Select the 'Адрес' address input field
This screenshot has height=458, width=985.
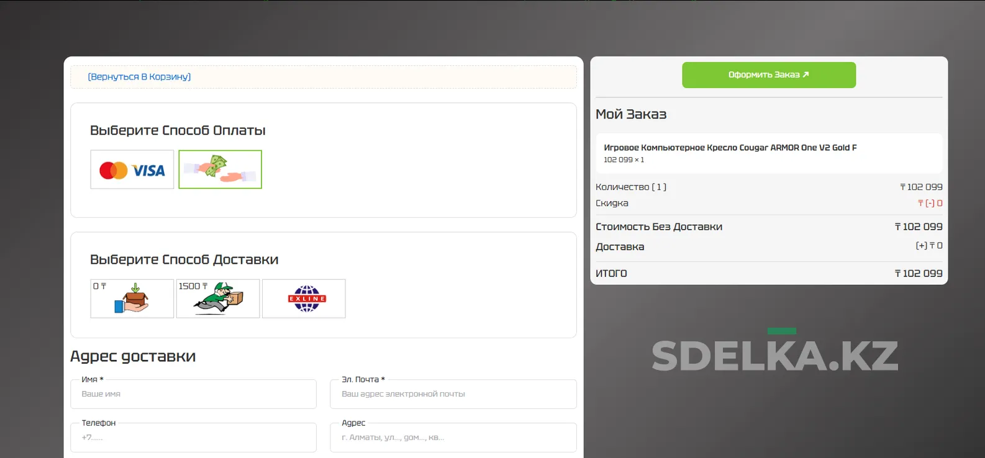click(453, 438)
